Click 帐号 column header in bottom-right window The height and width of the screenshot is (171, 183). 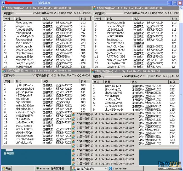coord(117,82)
